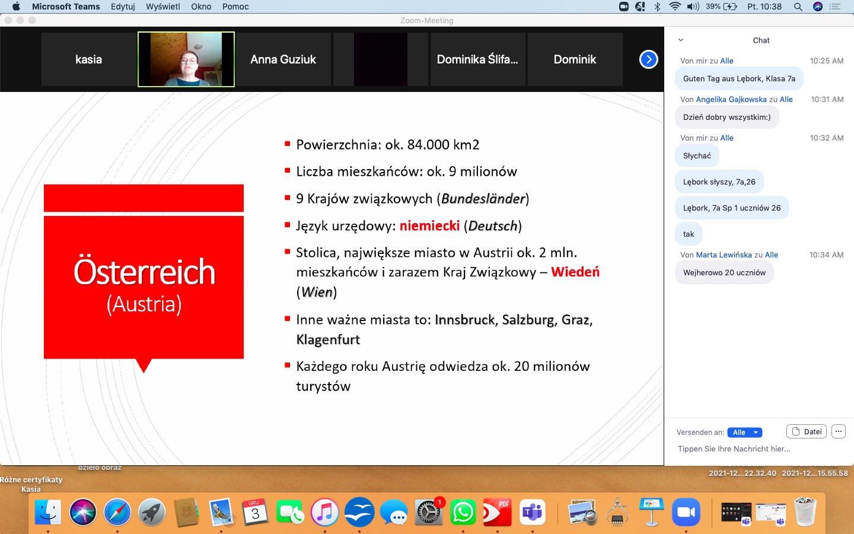Open the Edytuj menu
The width and height of the screenshot is (854, 534).
(x=123, y=7)
